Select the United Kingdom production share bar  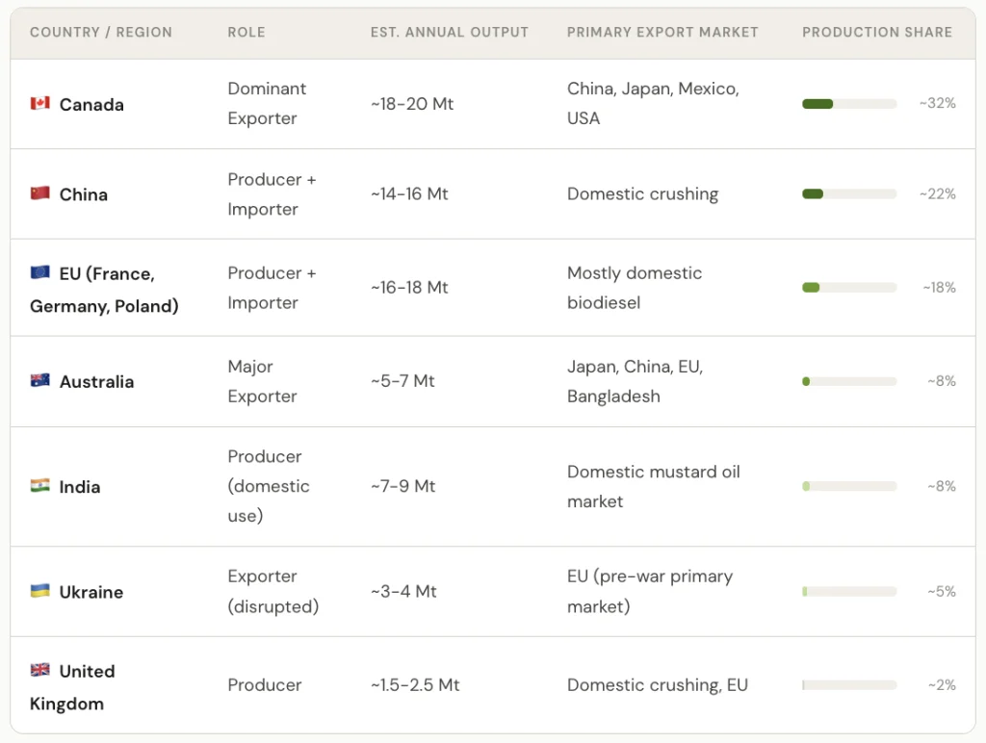[849, 684]
